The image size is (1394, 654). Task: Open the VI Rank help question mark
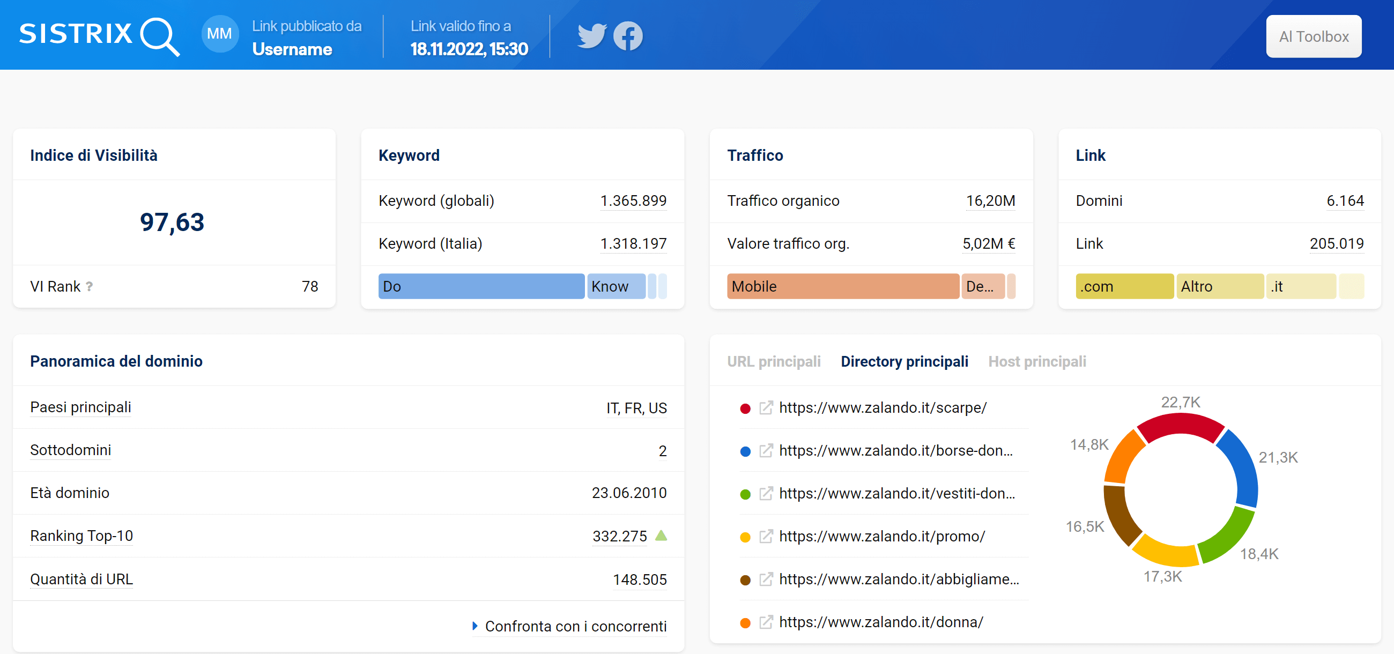tap(90, 286)
